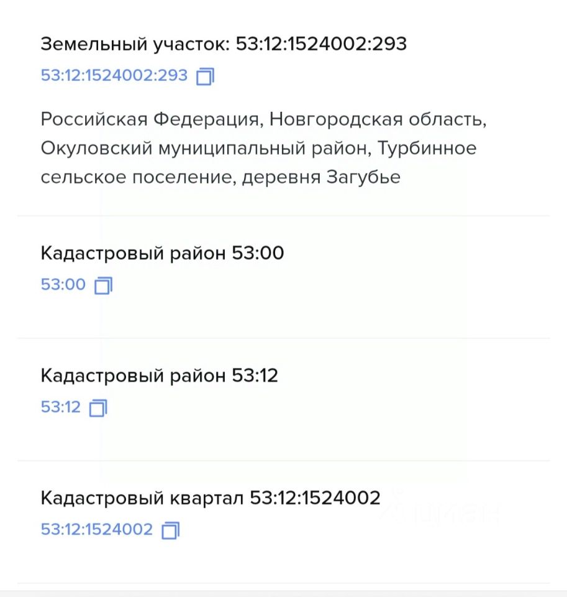567x597 pixels.
Task: Click the heading "Кадастровый район 53:12"
Action: coord(159,376)
